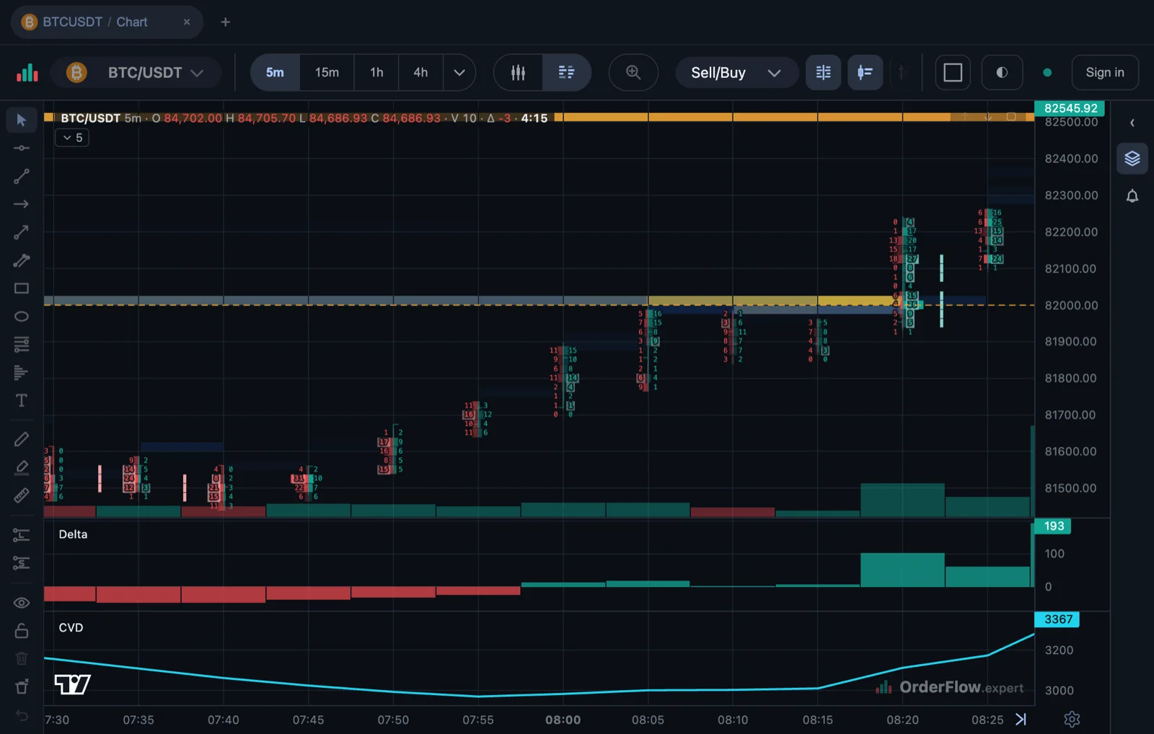Delete drawings with trash icon
Screen dimensions: 1154x734
[x=22, y=659]
